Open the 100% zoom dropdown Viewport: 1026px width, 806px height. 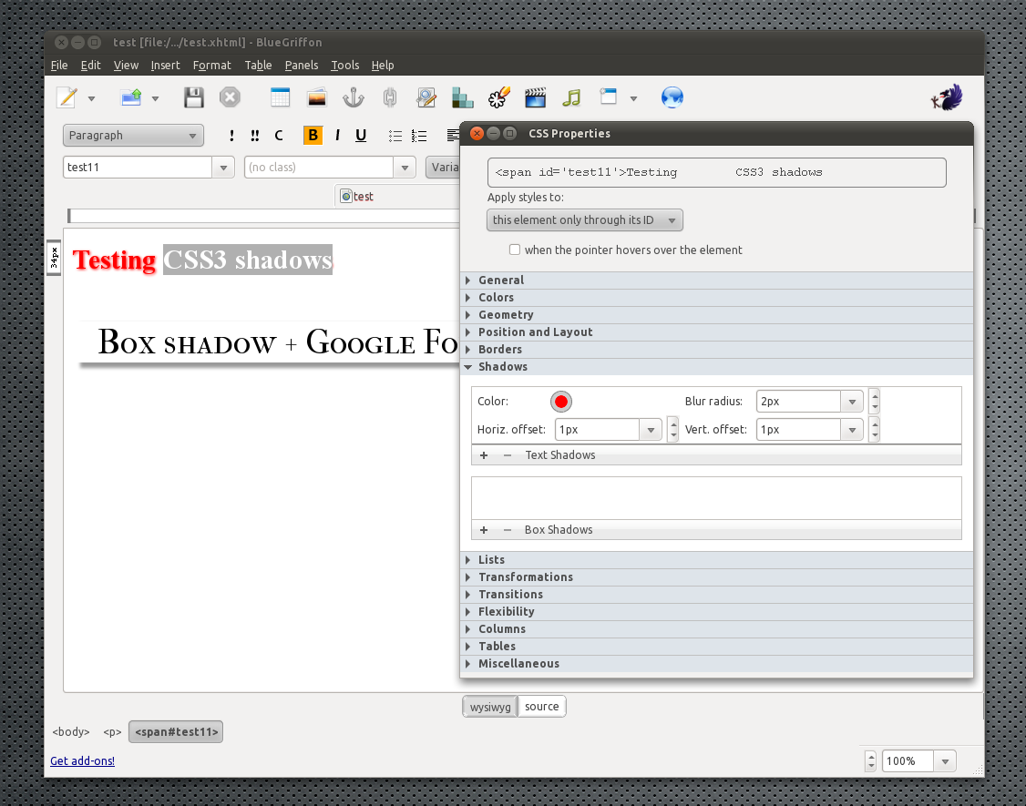tap(944, 761)
